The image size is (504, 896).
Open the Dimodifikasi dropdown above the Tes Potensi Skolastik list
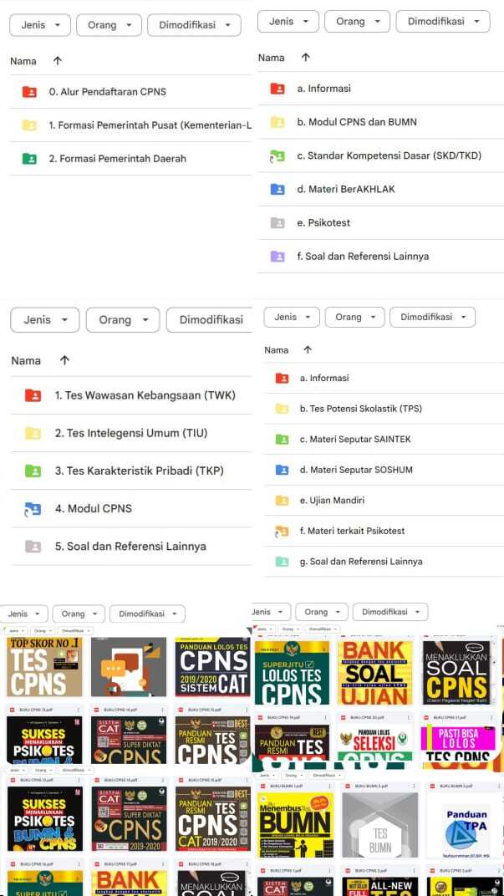(433, 317)
